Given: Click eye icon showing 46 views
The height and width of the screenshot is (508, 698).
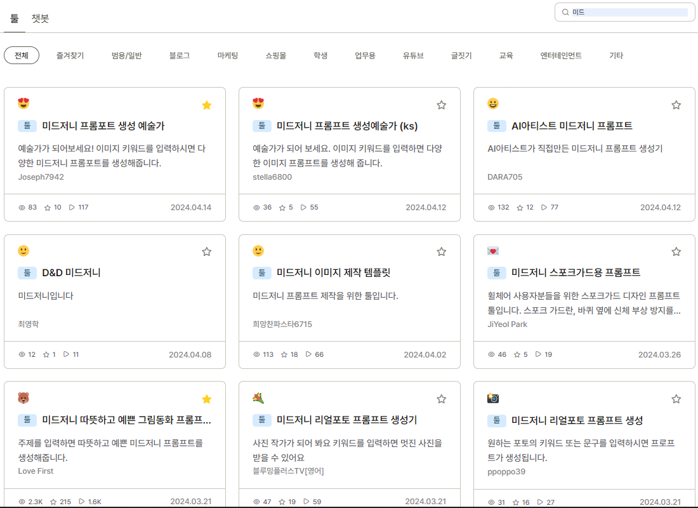Looking at the screenshot, I should 491,355.
